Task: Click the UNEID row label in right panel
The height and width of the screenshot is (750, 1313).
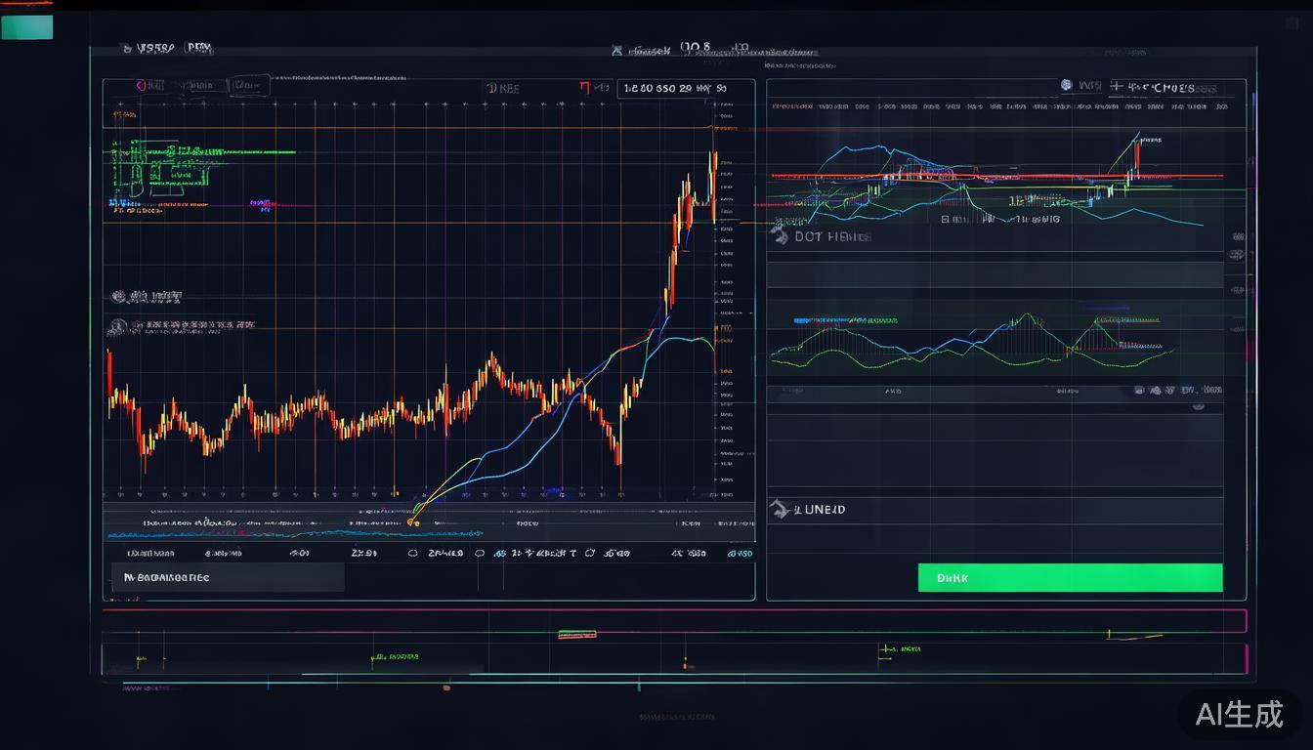Action: [x=820, y=510]
